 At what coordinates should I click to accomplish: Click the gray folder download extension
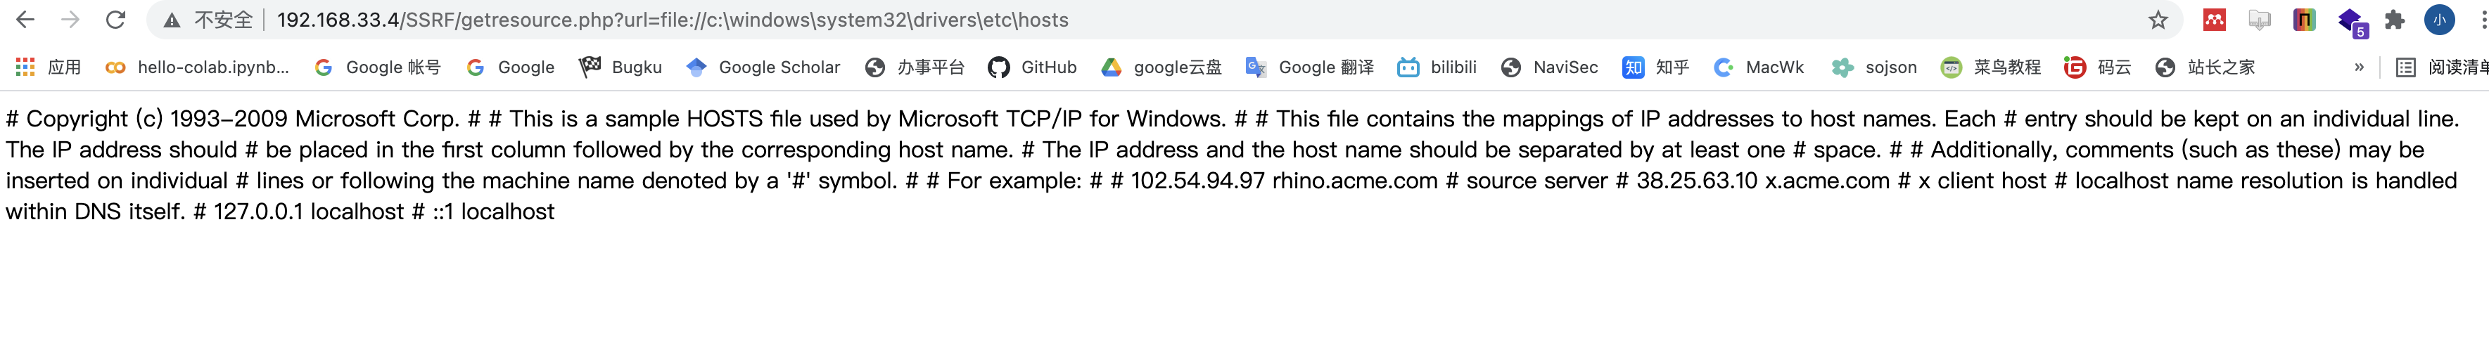pos(2259,19)
